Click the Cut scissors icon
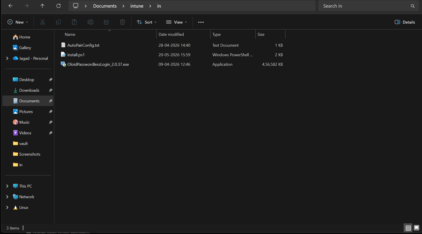 [x=43, y=22]
